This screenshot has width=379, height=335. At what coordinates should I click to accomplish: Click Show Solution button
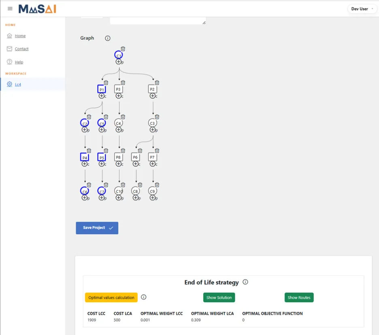click(219, 297)
